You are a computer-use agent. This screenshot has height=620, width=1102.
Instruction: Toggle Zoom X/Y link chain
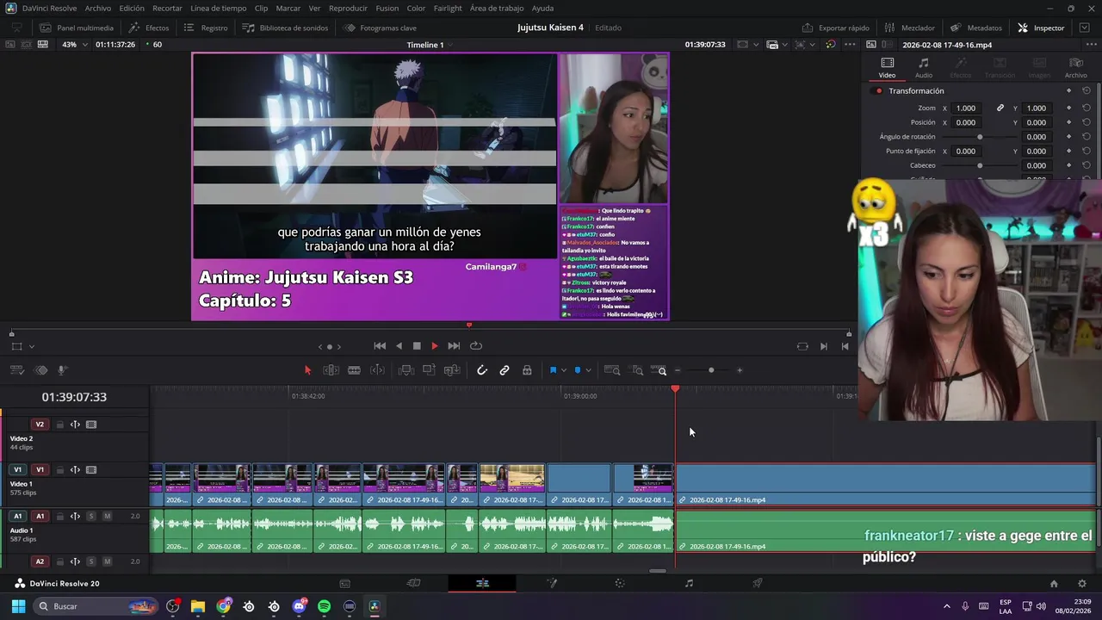click(1000, 108)
